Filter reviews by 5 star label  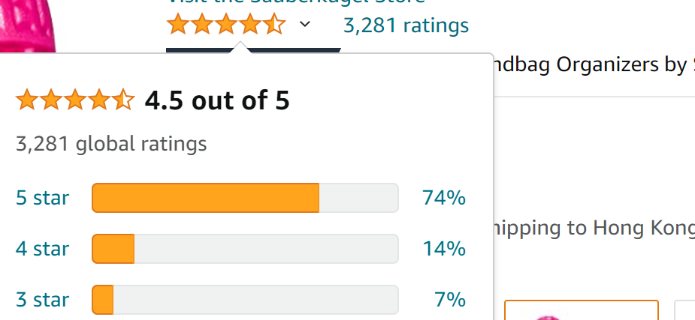[43, 198]
